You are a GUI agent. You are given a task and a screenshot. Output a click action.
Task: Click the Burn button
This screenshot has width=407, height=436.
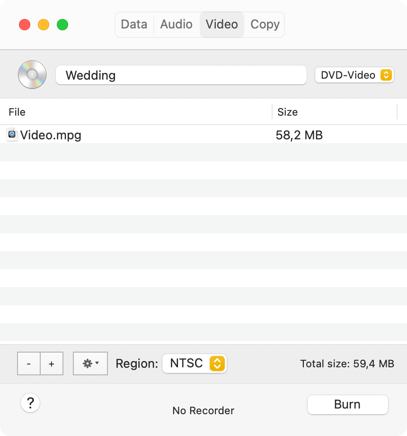[347, 404]
